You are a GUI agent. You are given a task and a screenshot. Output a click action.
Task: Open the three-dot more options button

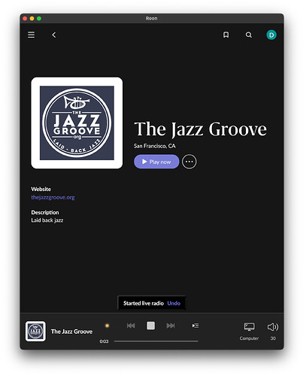[x=189, y=162]
